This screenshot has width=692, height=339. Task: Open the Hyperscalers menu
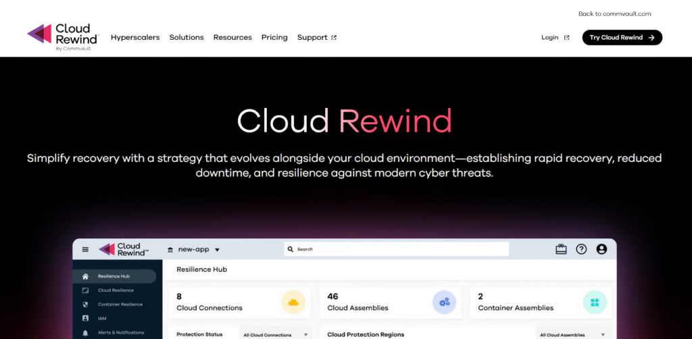pyautogui.click(x=135, y=38)
